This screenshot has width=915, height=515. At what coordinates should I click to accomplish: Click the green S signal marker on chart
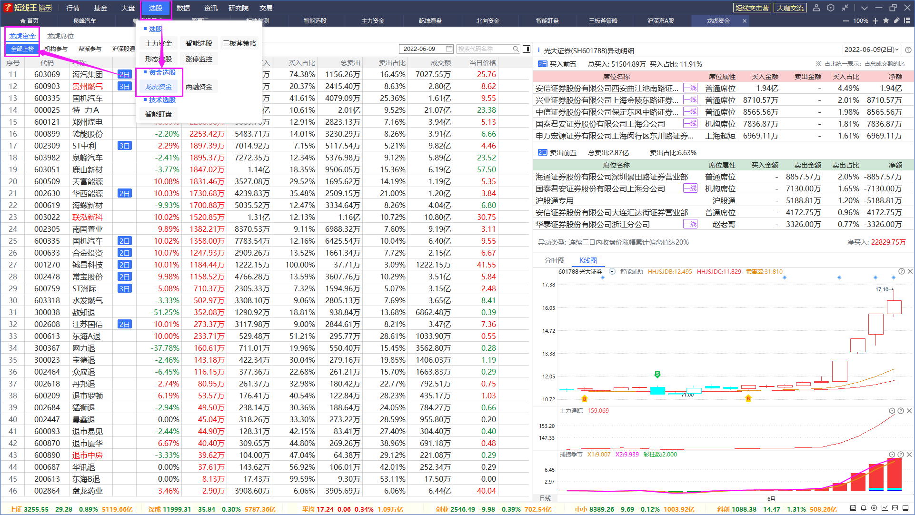tap(657, 374)
